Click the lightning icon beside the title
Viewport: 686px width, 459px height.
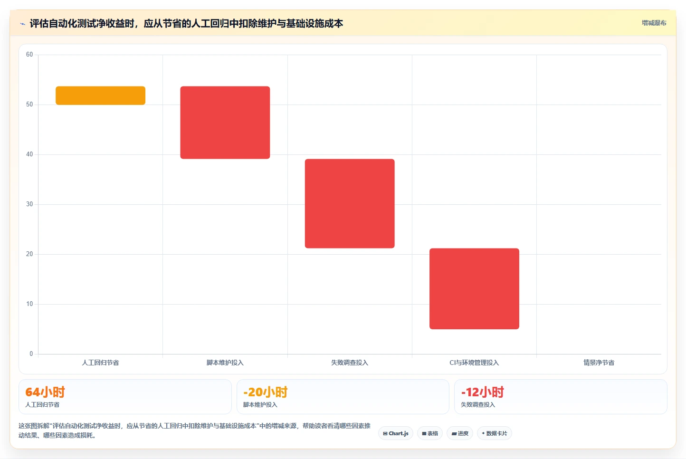pyautogui.click(x=22, y=24)
